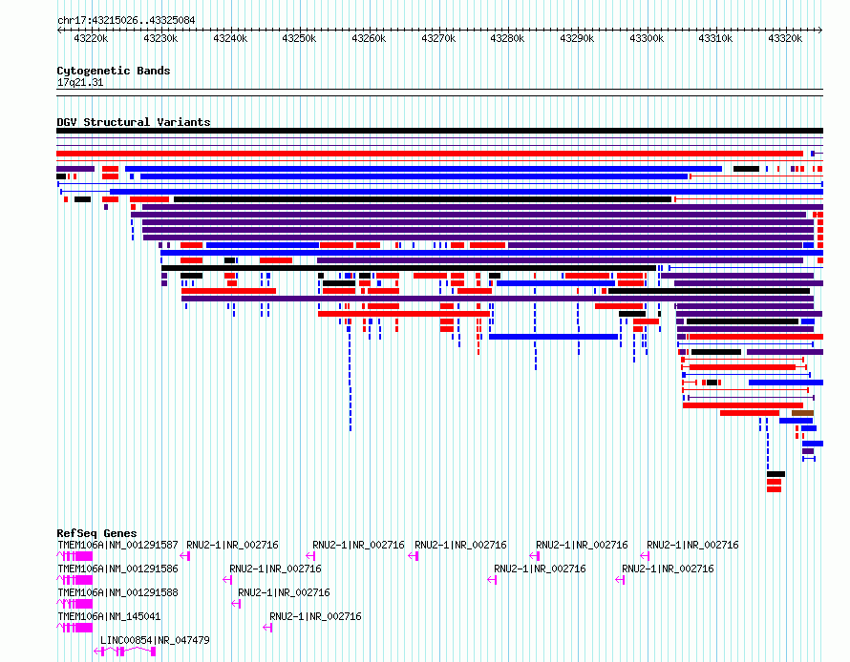Click the 43250k ruler label
The height and width of the screenshot is (662, 850).
299,38
